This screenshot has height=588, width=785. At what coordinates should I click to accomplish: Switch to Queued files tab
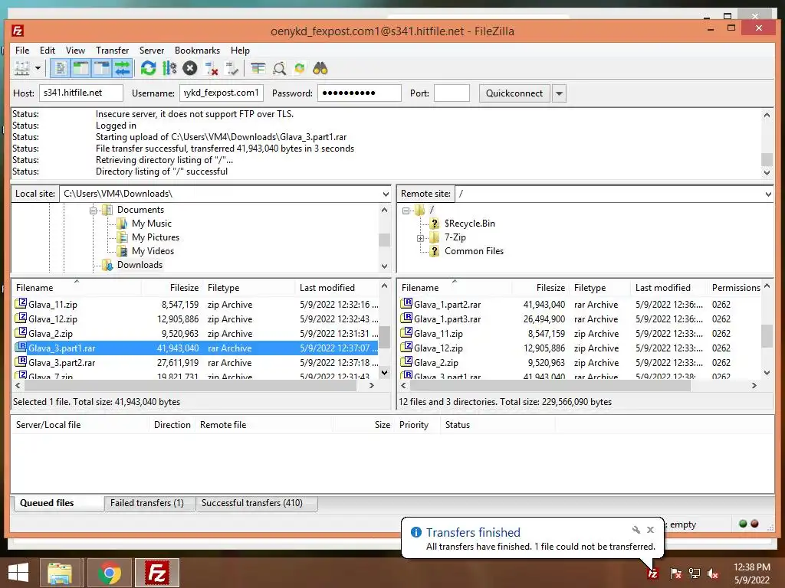click(47, 503)
